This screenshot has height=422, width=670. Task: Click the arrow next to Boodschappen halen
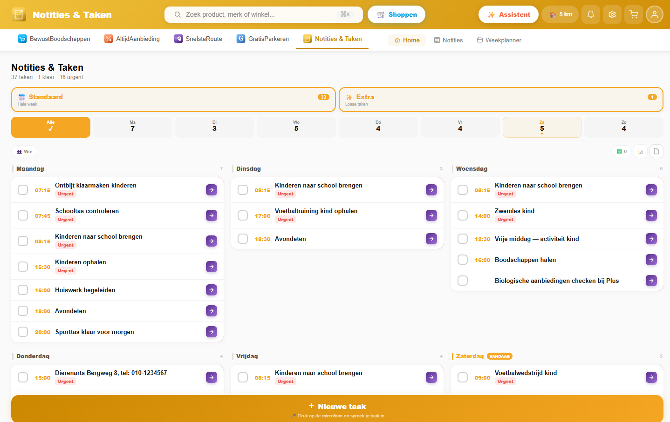pos(651,260)
